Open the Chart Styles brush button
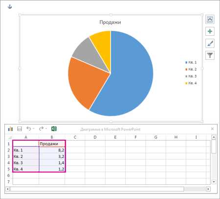This screenshot has height=199, width=220. [x=210, y=44]
